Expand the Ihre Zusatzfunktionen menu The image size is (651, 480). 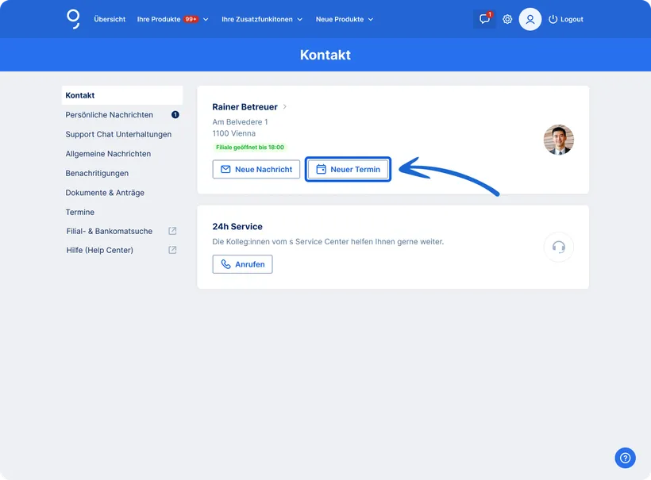262,19
